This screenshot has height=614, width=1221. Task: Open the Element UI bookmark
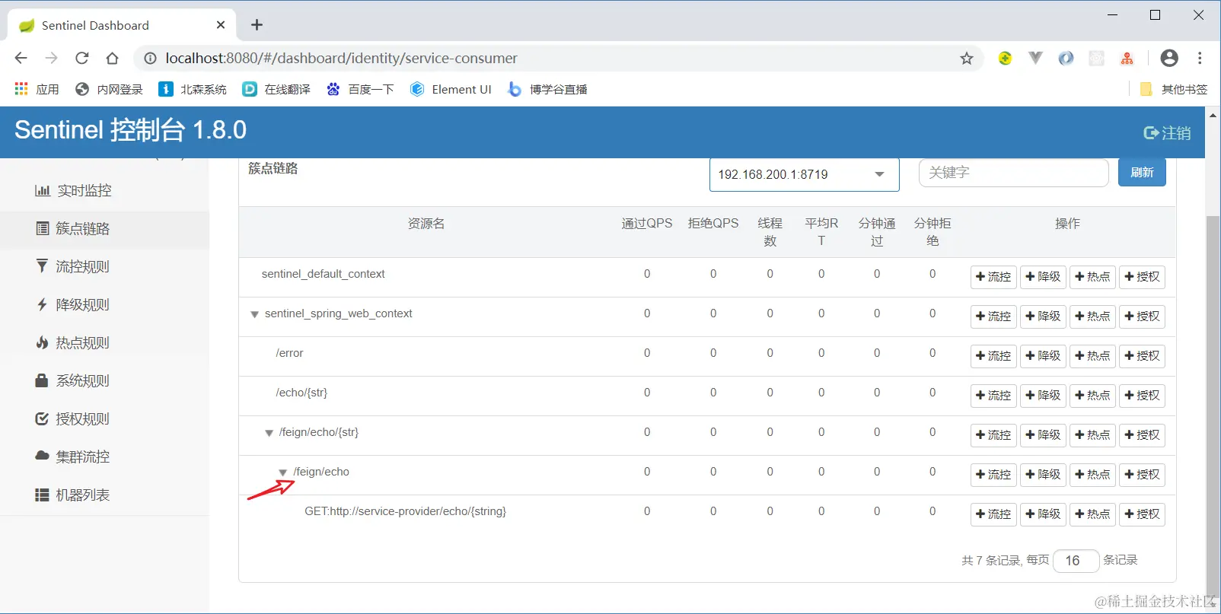451,89
